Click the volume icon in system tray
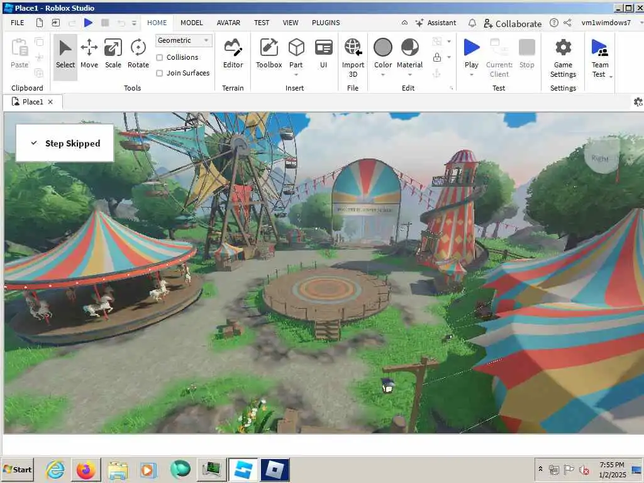Screen dimensions: 644x483 click(x=584, y=469)
